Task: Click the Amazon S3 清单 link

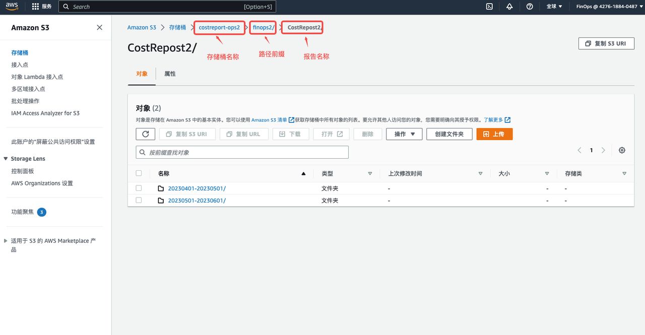Action: pyautogui.click(x=269, y=120)
